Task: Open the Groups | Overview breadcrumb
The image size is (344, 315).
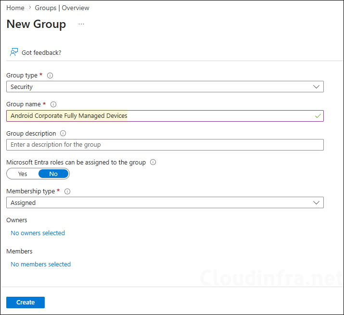Action: point(62,8)
